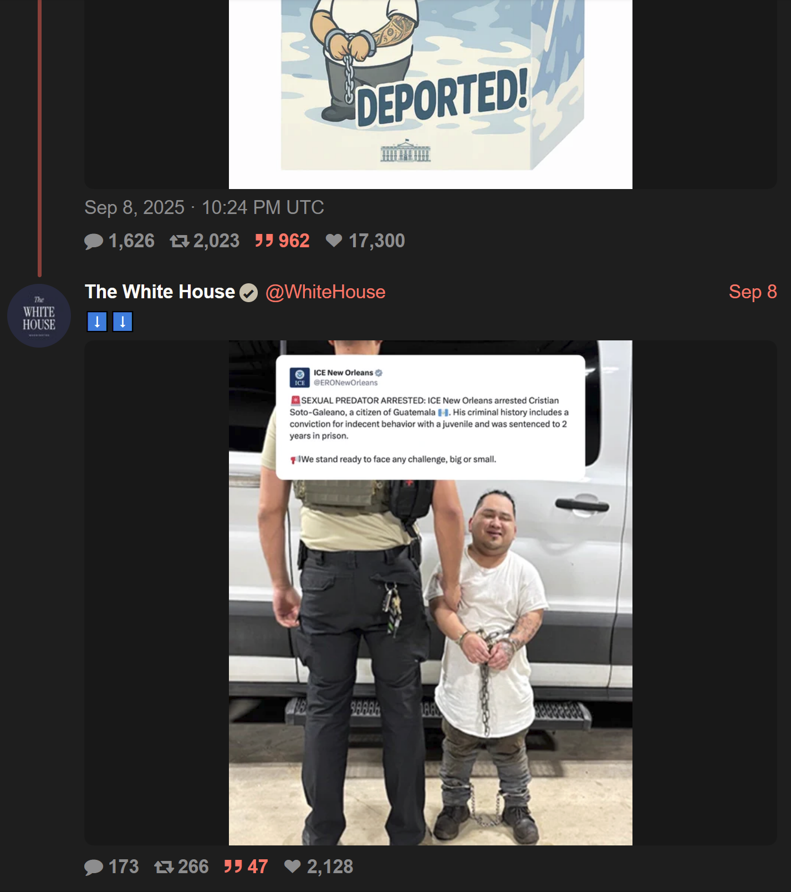This screenshot has height=892, width=791.
Task: Click the @WhiteHouse handle link
Action: point(325,292)
